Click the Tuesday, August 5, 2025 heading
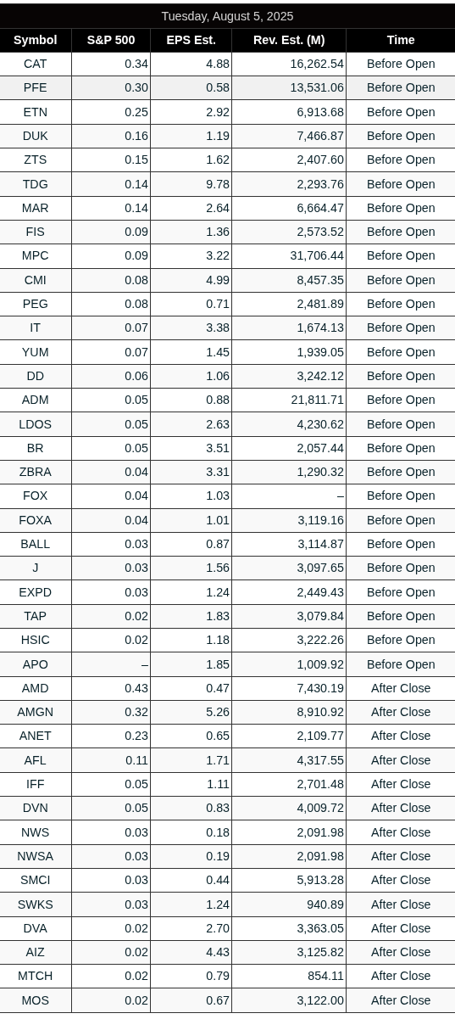This screenshot has height=1019, width=455. point(227,16)
